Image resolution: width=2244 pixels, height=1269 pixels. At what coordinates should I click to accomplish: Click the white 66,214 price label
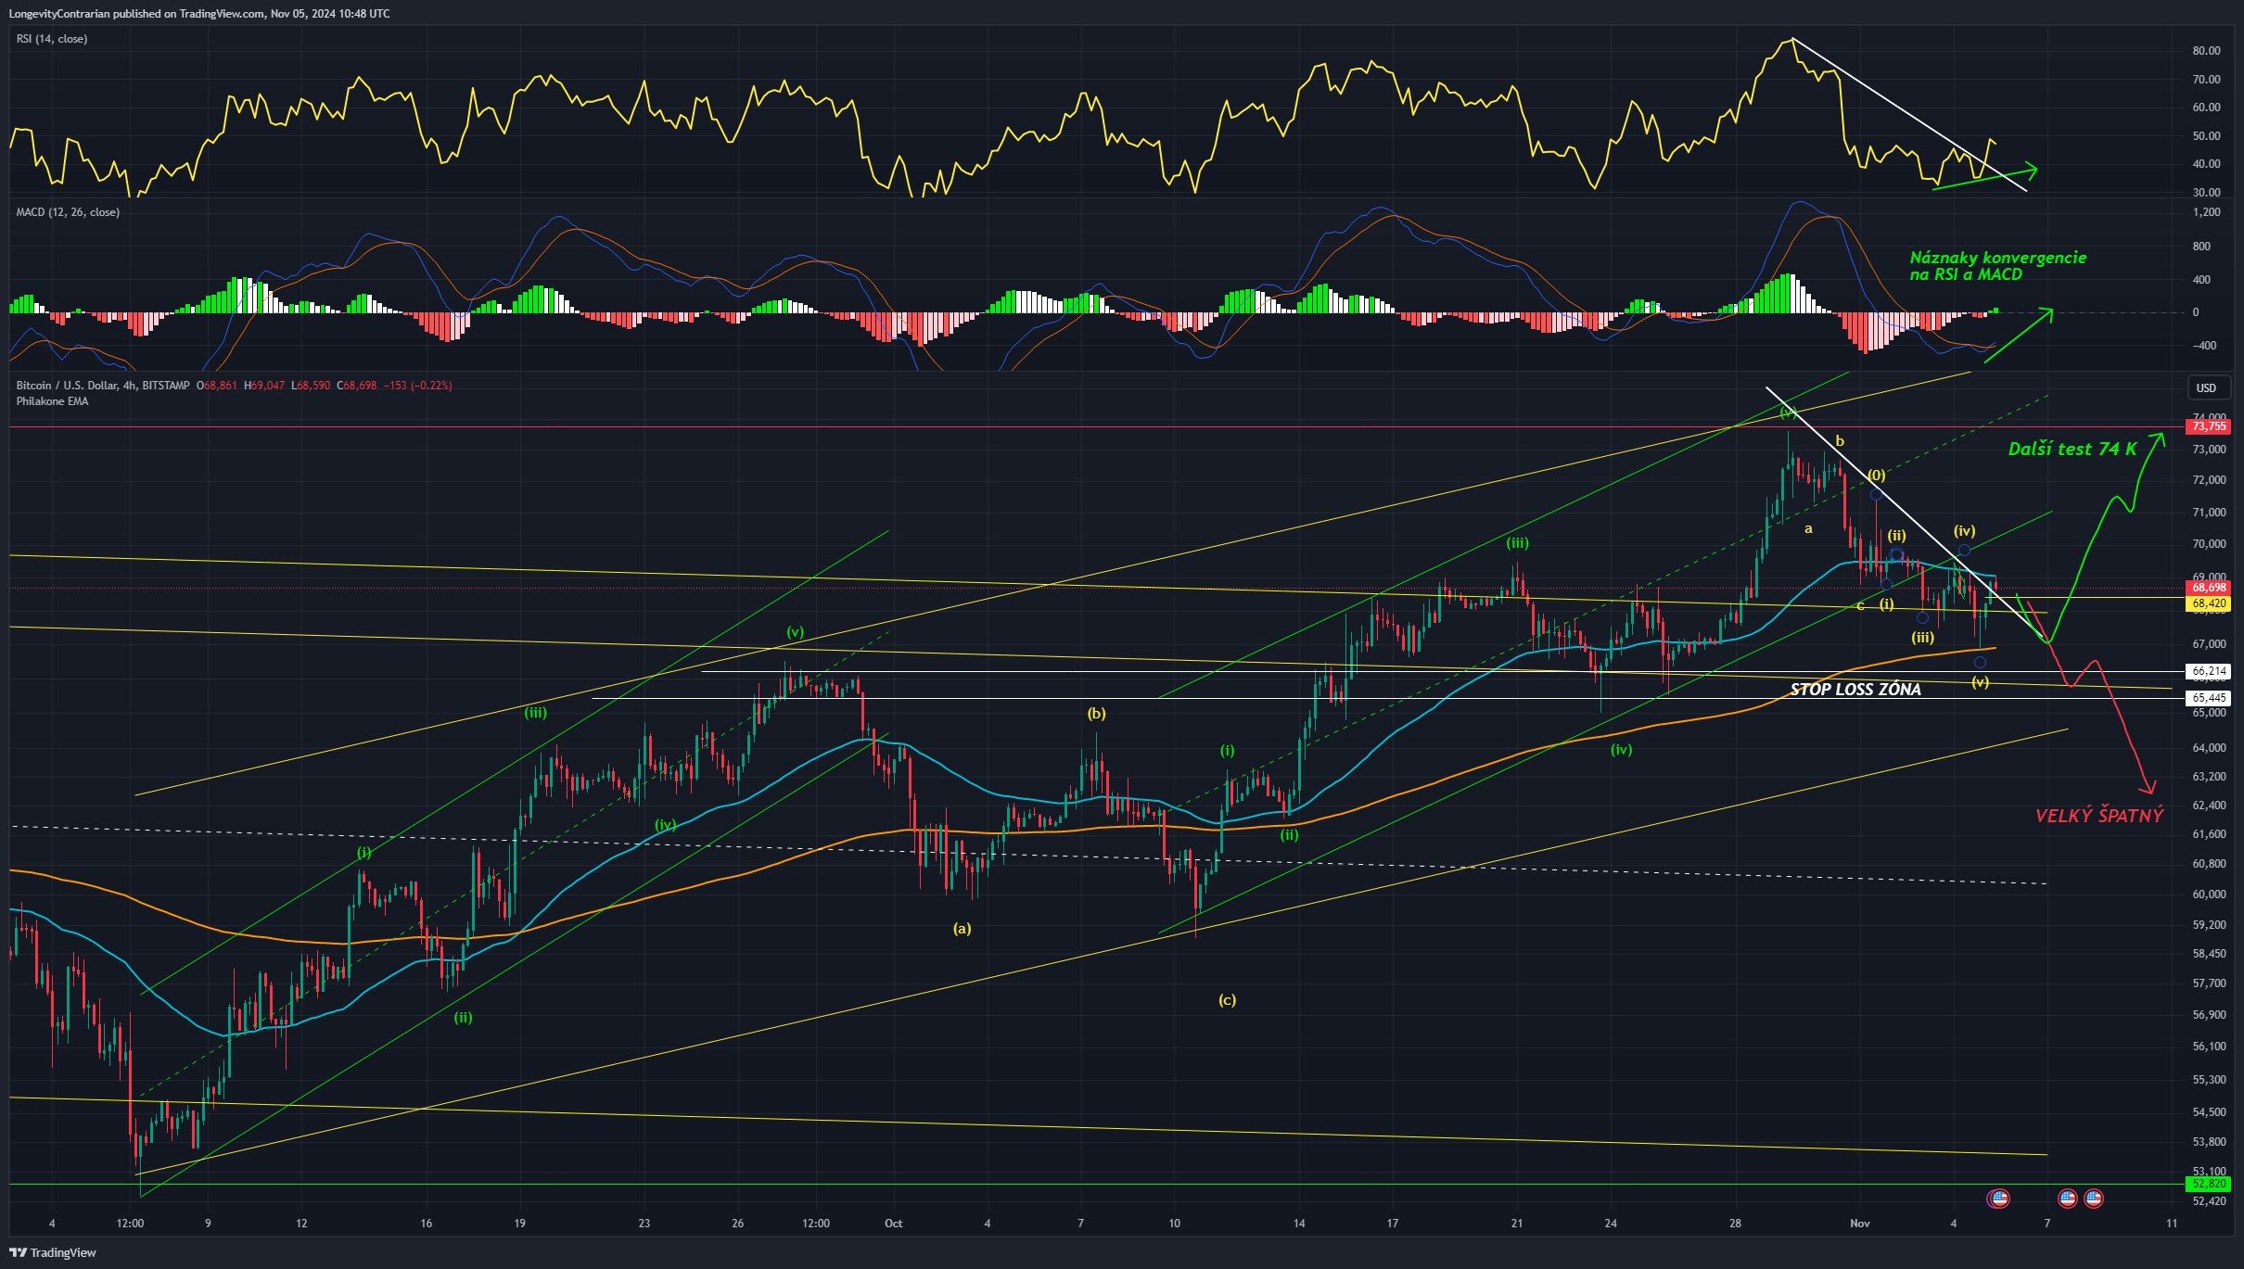click(2206, 671)
